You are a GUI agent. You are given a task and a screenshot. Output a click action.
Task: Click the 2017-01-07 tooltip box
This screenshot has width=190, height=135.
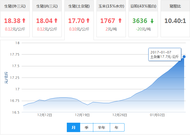(165, 54)
